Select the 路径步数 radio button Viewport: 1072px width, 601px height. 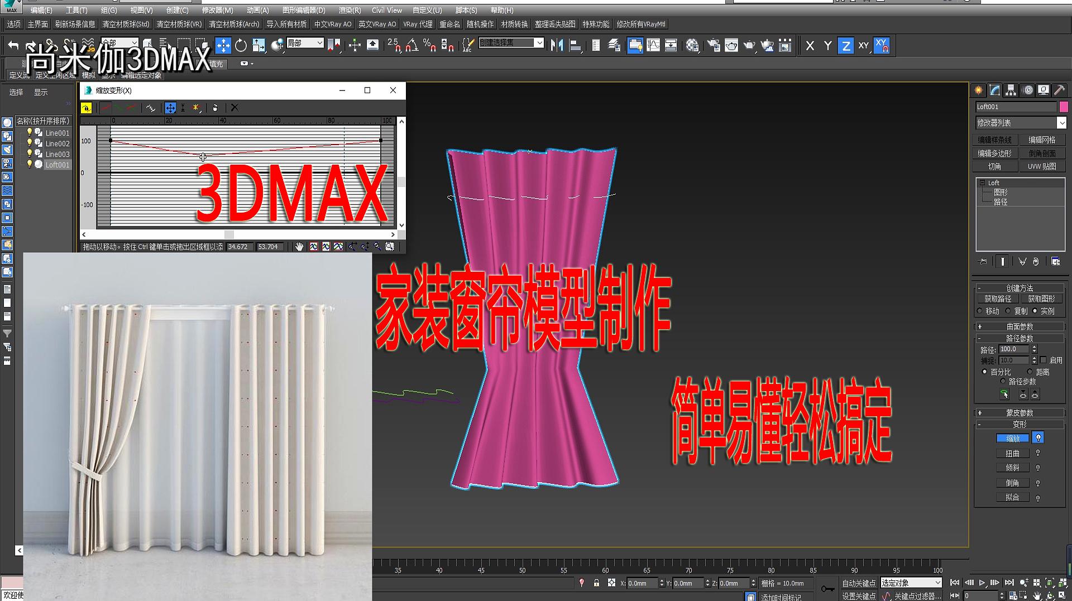pos(1003,381)
